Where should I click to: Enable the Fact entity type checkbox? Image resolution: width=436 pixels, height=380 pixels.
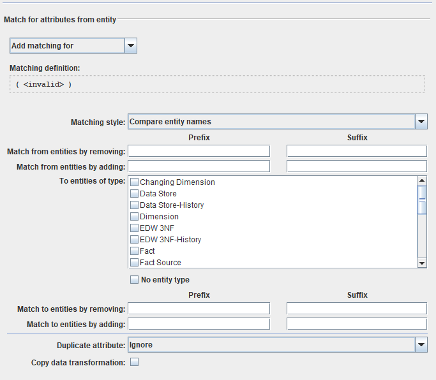135,251
